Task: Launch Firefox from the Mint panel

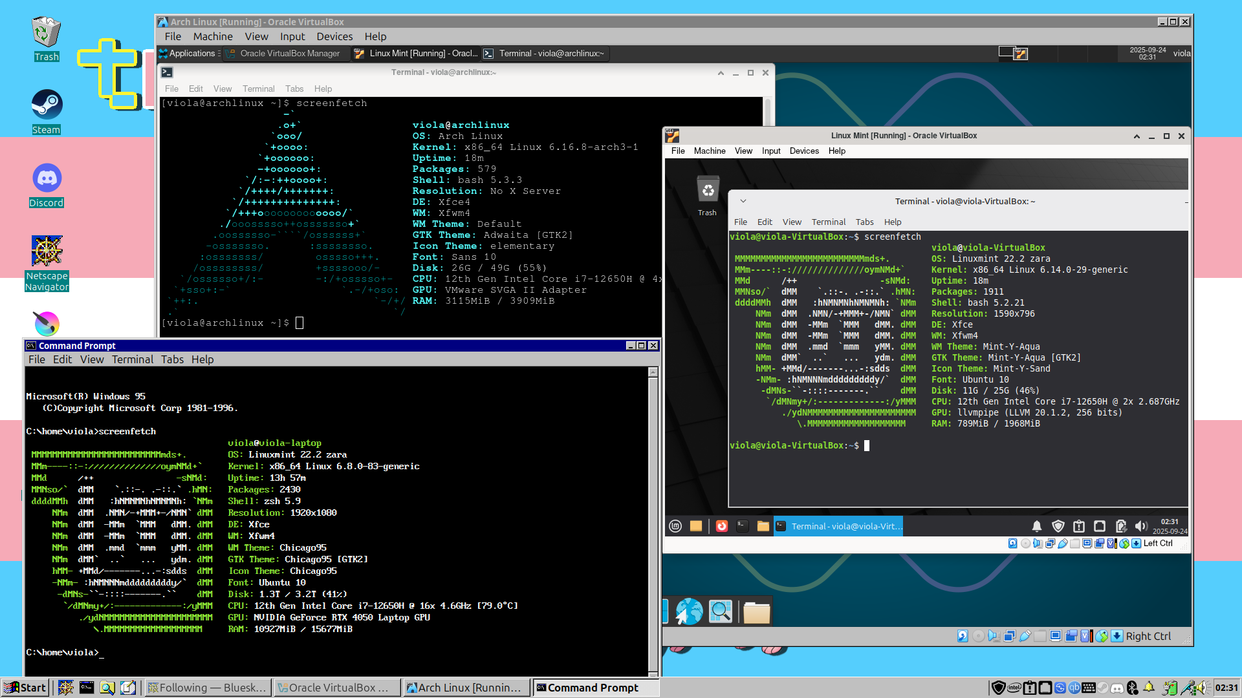Action: pyautogui.click(x=722, y=526)
